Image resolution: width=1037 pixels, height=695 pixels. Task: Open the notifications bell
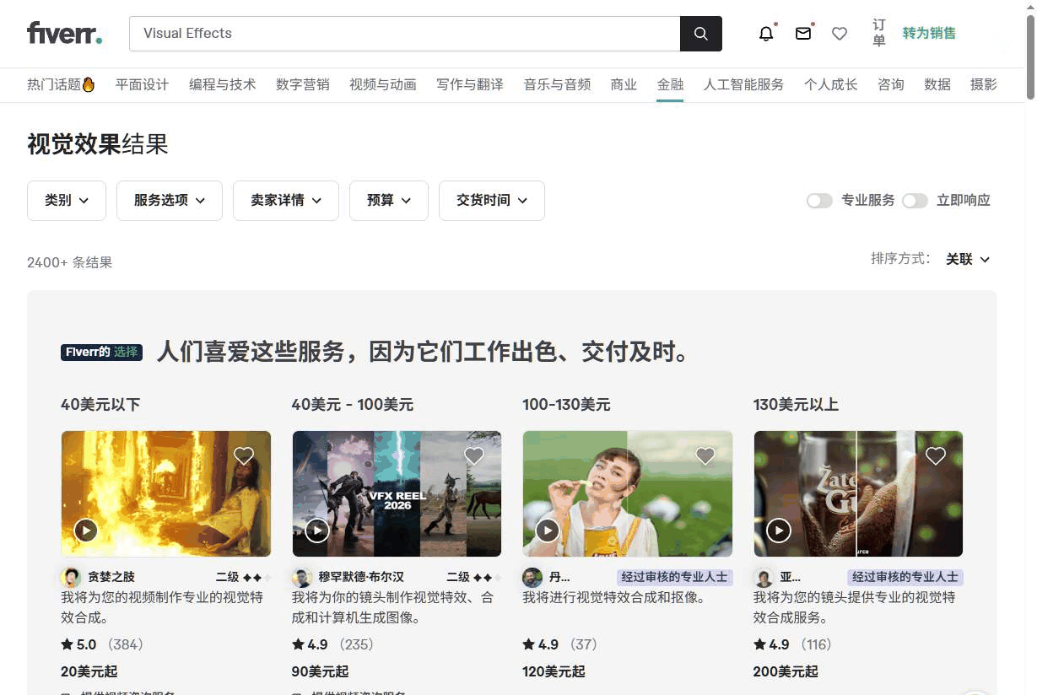pos(766,34)
